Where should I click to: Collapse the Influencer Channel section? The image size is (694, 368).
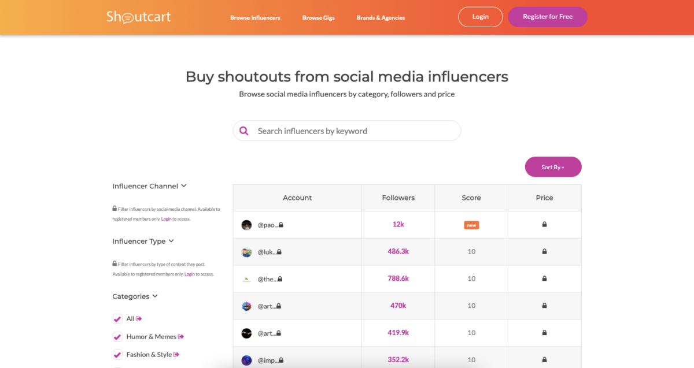click(x=183, y=185)
